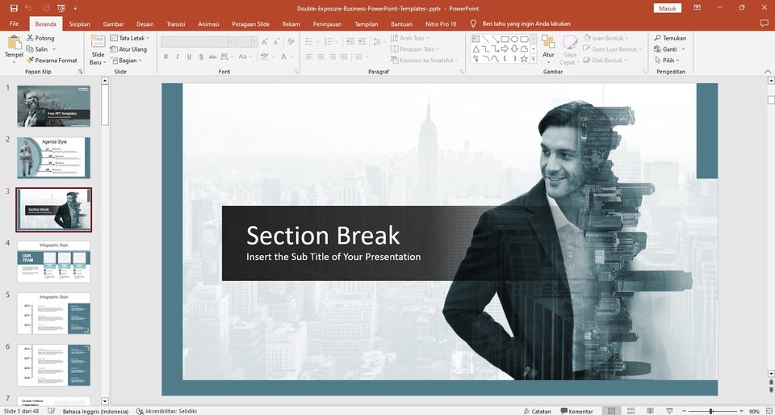Open the File tab
Viewport: 775px width, 415px height.
[x=14, y=23]
